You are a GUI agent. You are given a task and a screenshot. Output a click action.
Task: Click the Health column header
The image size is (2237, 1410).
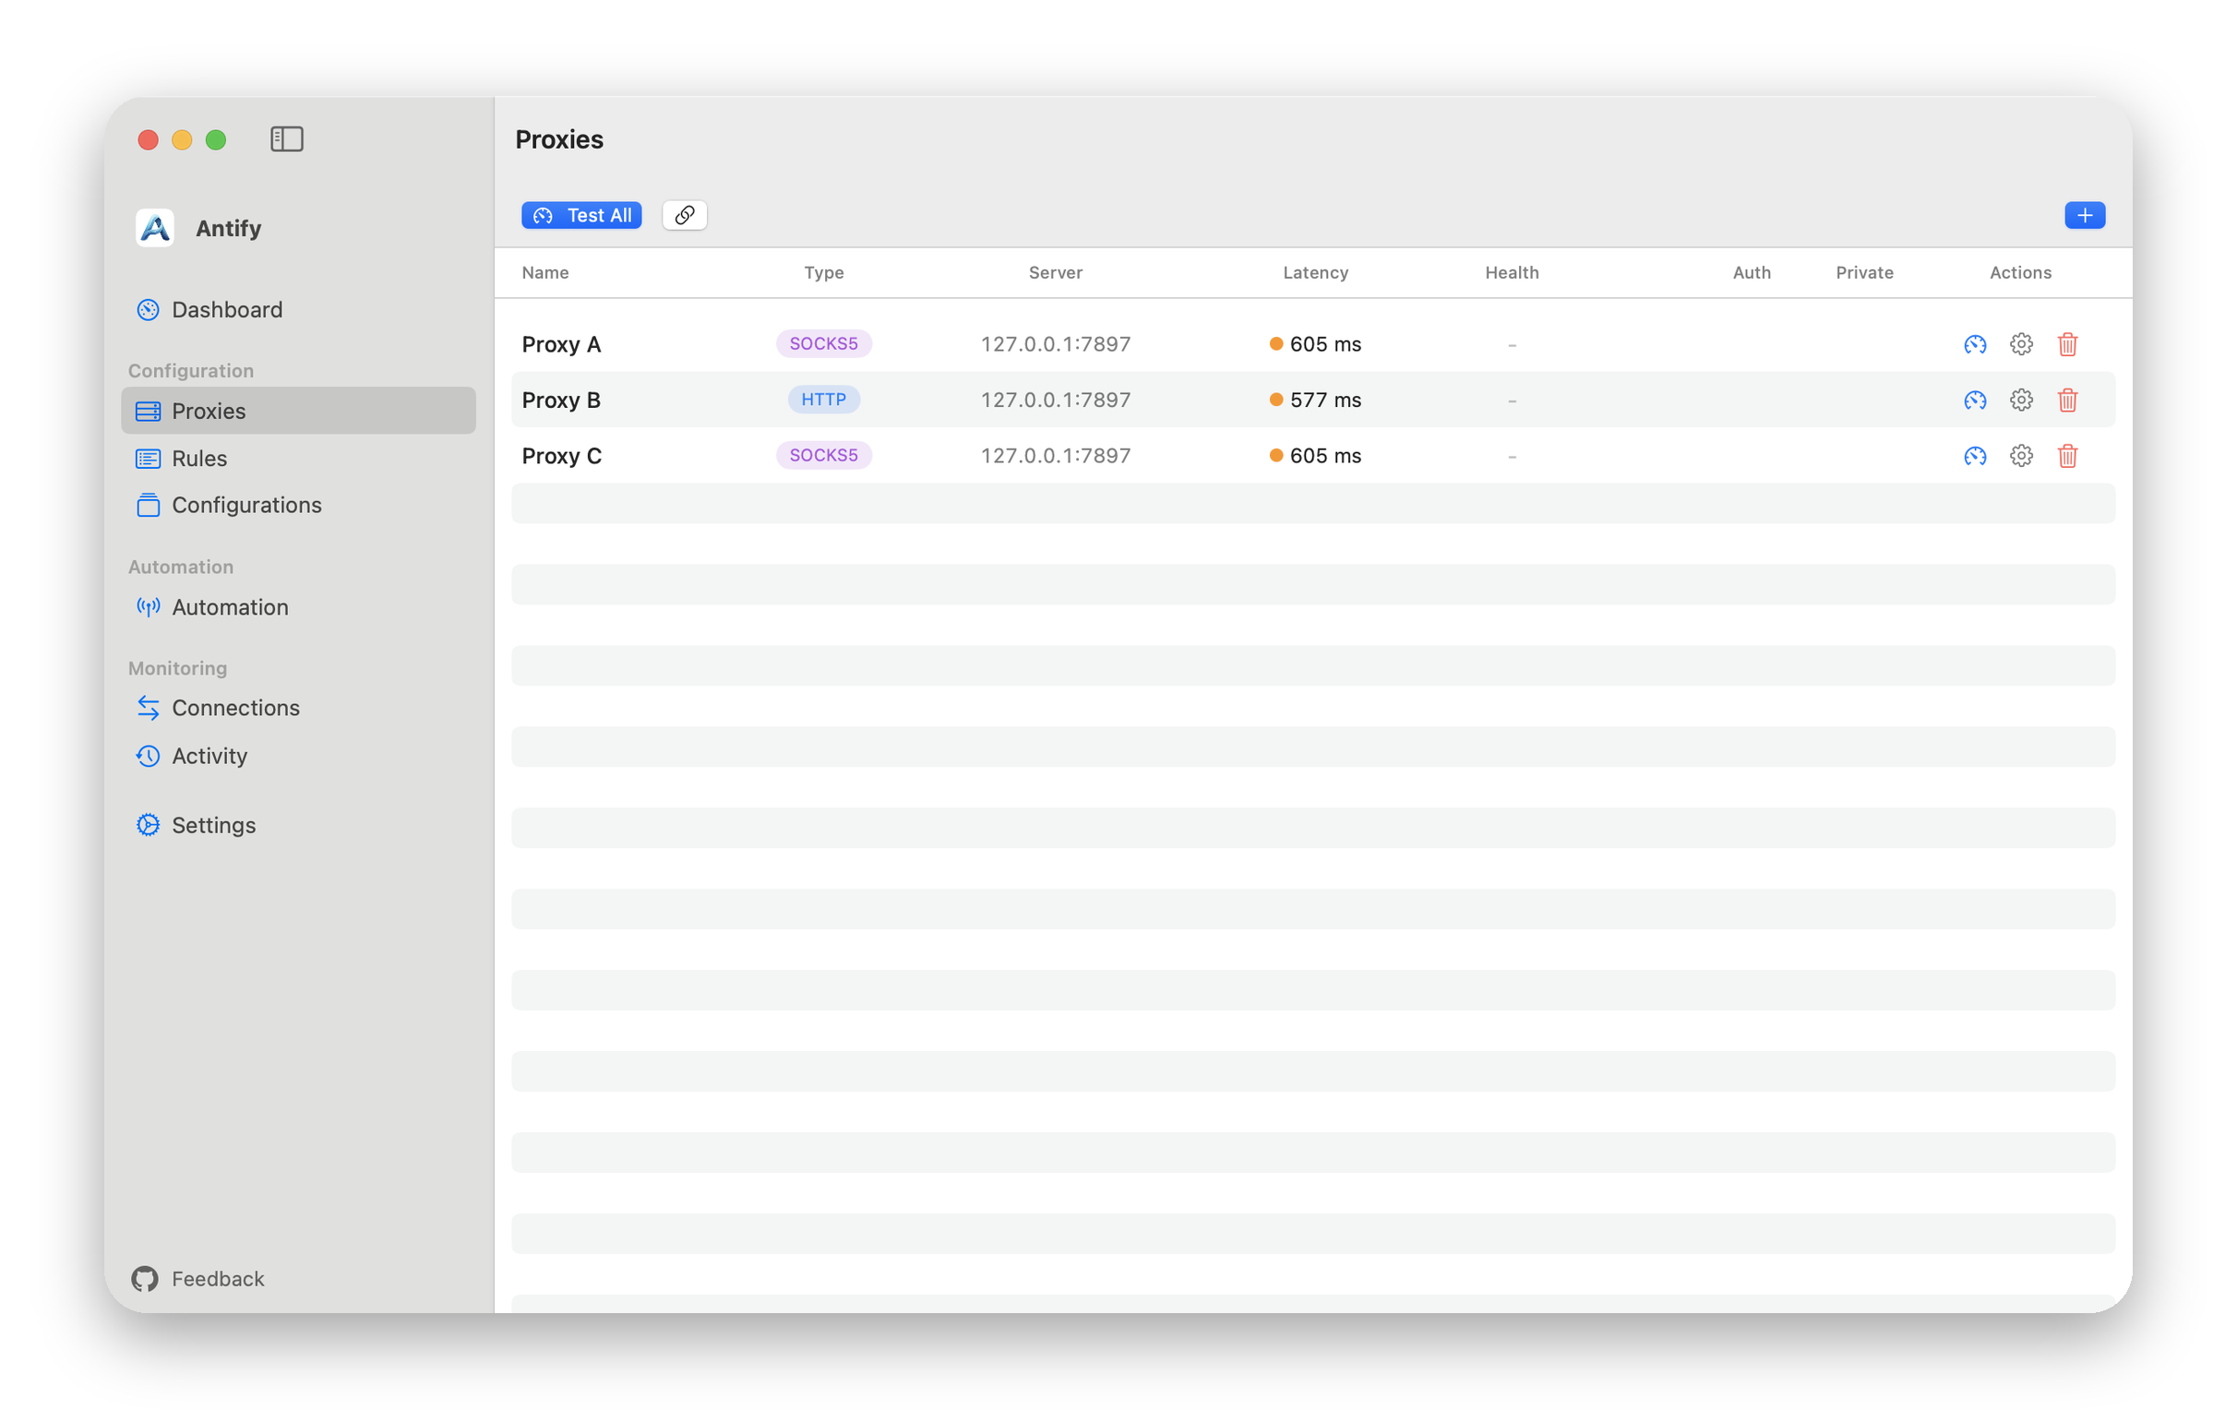(1512, 272)
